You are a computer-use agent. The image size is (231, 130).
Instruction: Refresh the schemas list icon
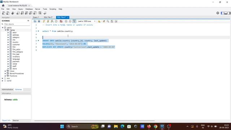click(x=28, y=21)
